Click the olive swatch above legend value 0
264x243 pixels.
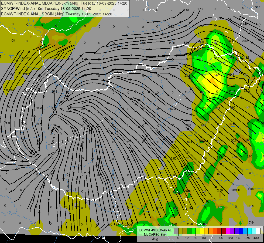180,231
